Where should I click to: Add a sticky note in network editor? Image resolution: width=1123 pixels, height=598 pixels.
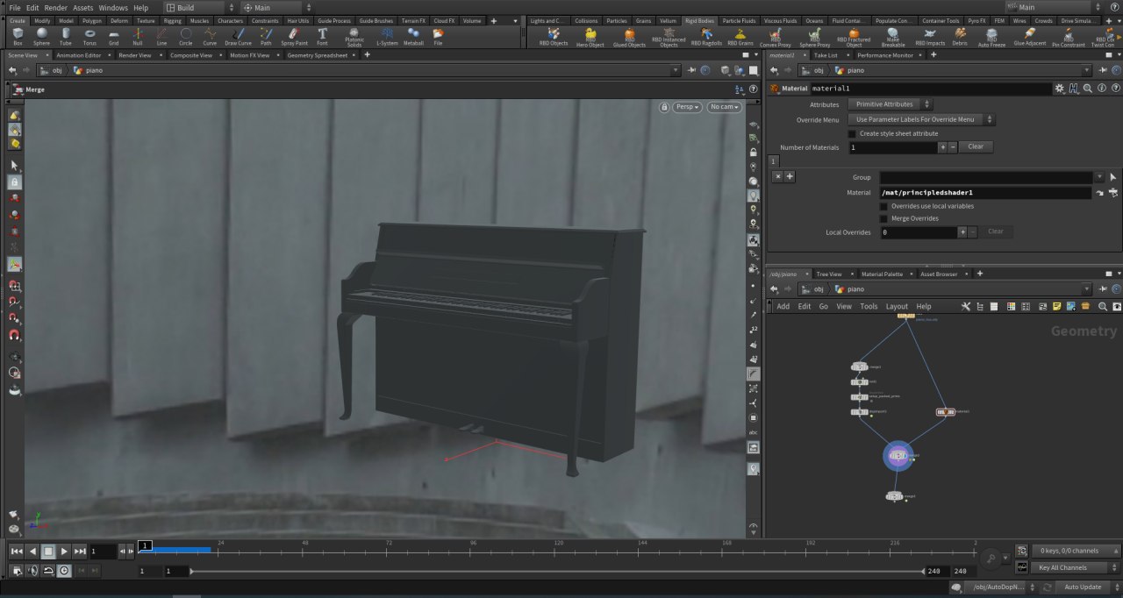tap(1057, 307)
